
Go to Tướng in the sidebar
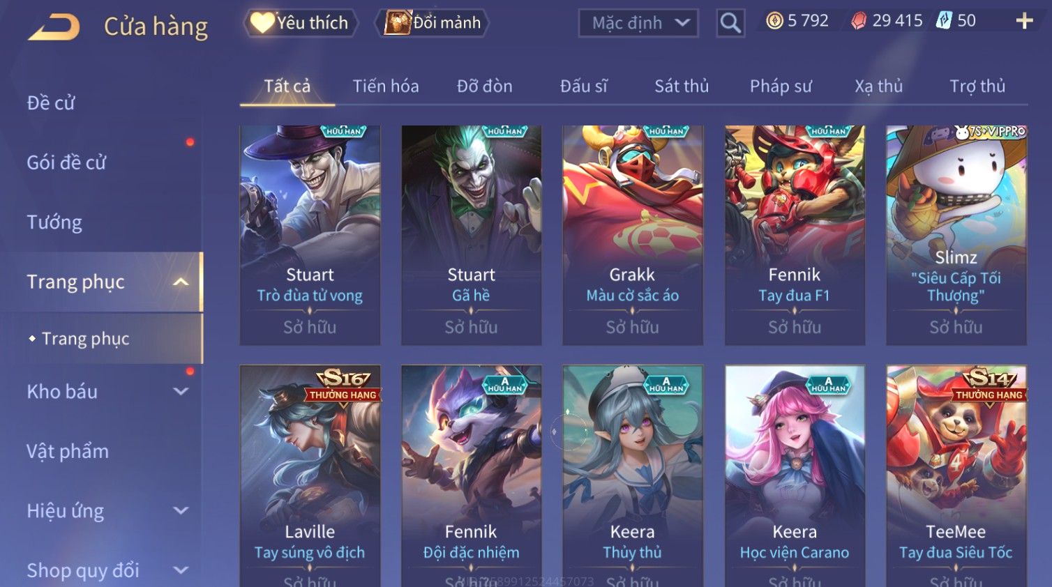tap(54, 222)
